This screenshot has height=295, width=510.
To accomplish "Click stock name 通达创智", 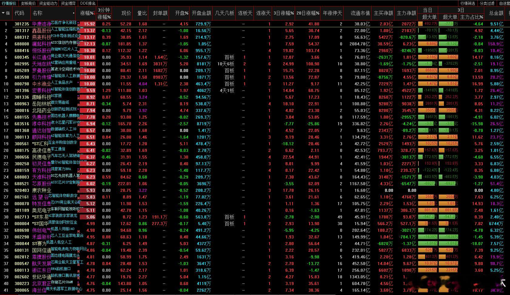I will click(42, 130).
